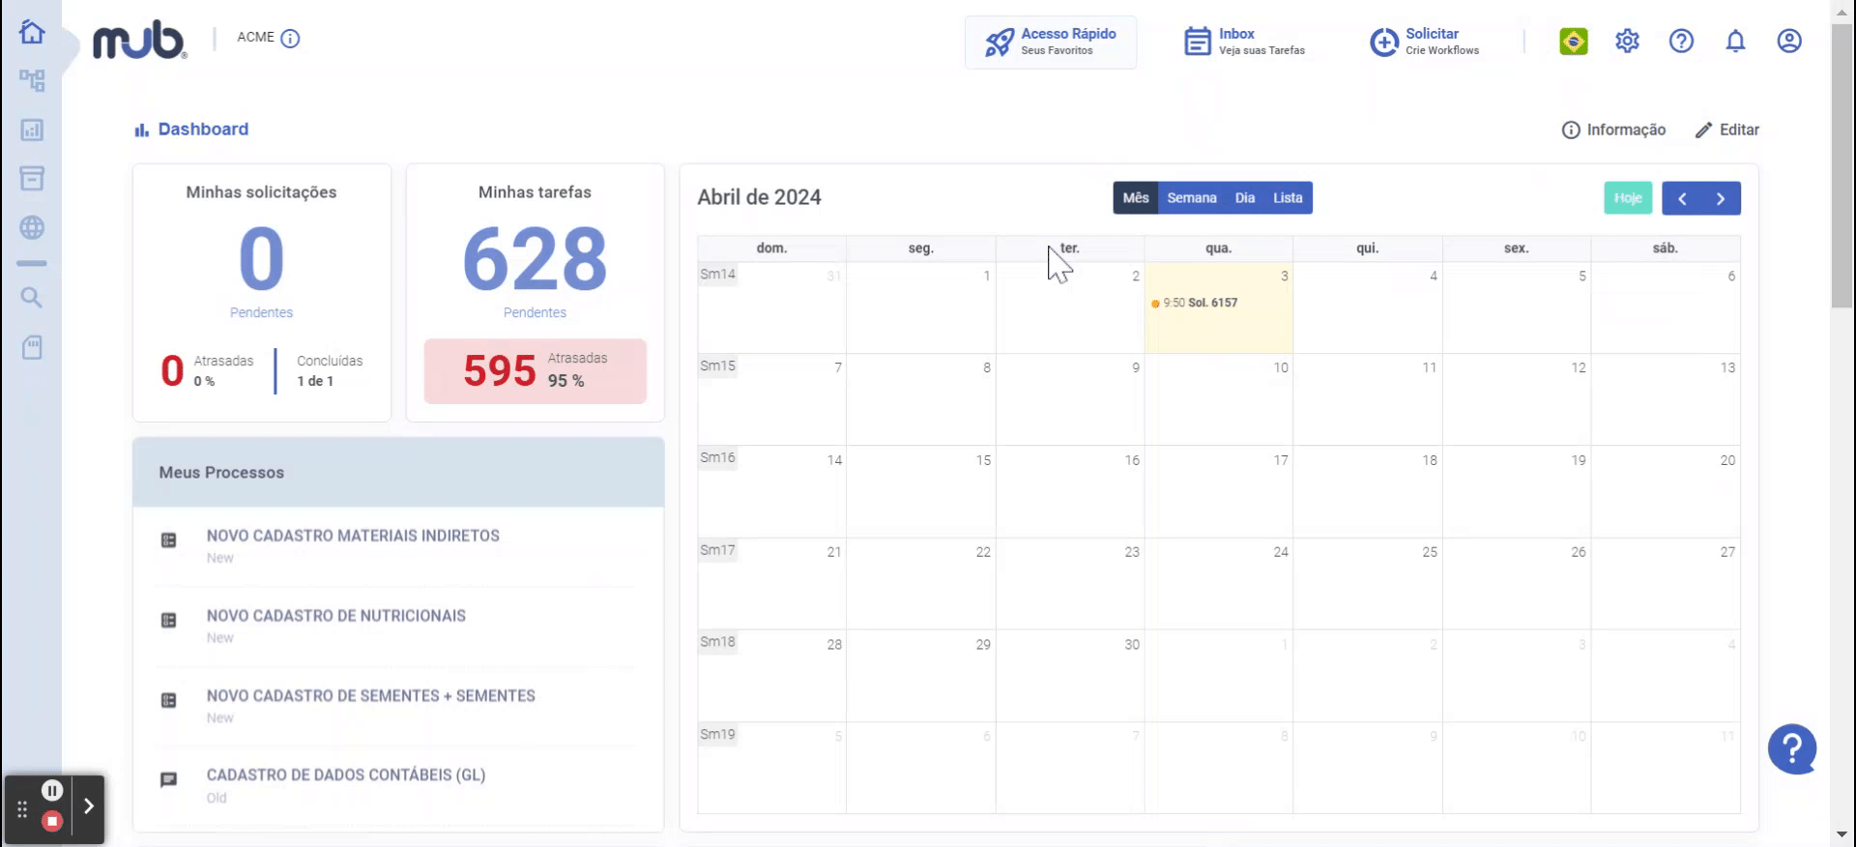Go to previous month in calendar
Viewport: 1856px width, 847px height.
1682,198
